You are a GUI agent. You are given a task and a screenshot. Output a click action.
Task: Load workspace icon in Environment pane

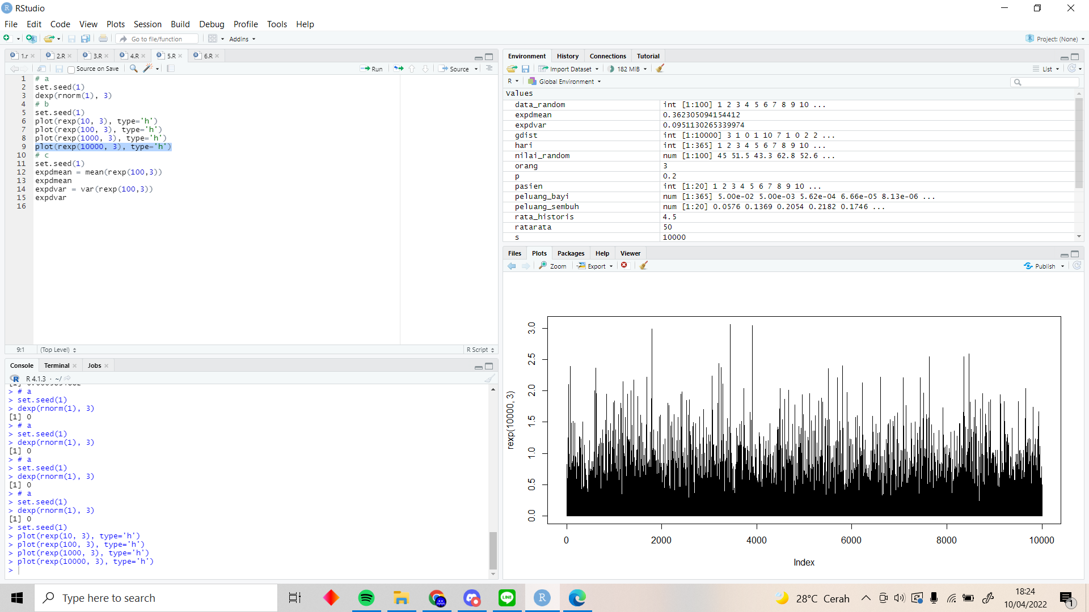click(x=512, y=69)
